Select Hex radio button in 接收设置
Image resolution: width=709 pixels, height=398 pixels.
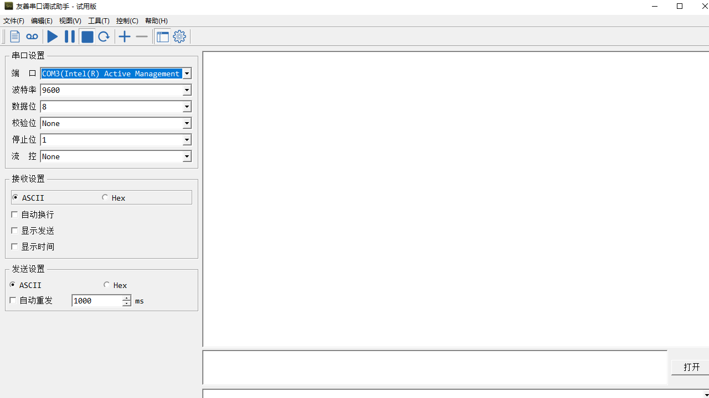coord(105,197)
